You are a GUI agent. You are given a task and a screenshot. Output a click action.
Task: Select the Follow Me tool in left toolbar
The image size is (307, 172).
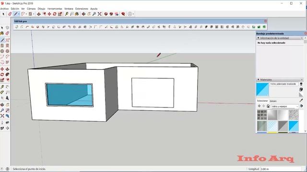tap(7, 75)
